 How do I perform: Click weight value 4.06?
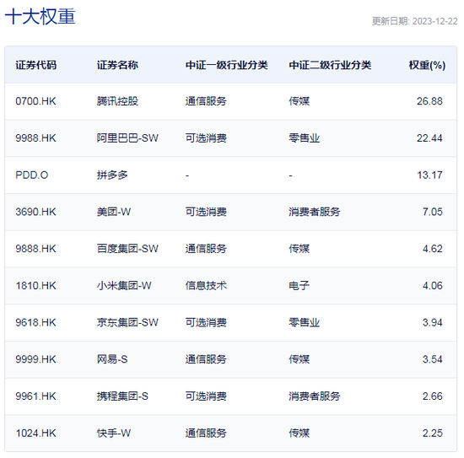click(433, 285)
